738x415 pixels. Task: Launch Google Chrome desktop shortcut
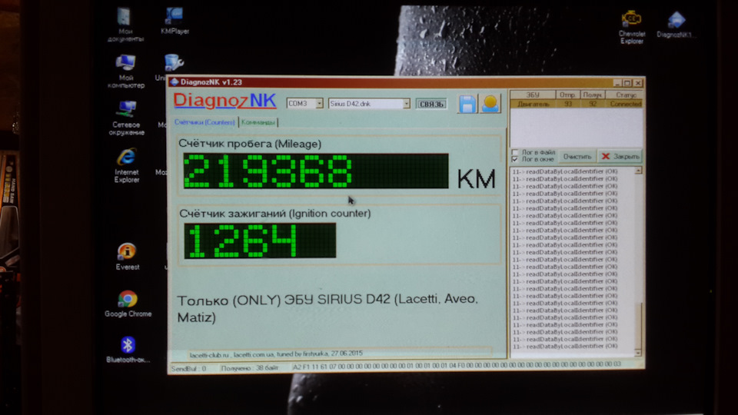click(128, 304)
